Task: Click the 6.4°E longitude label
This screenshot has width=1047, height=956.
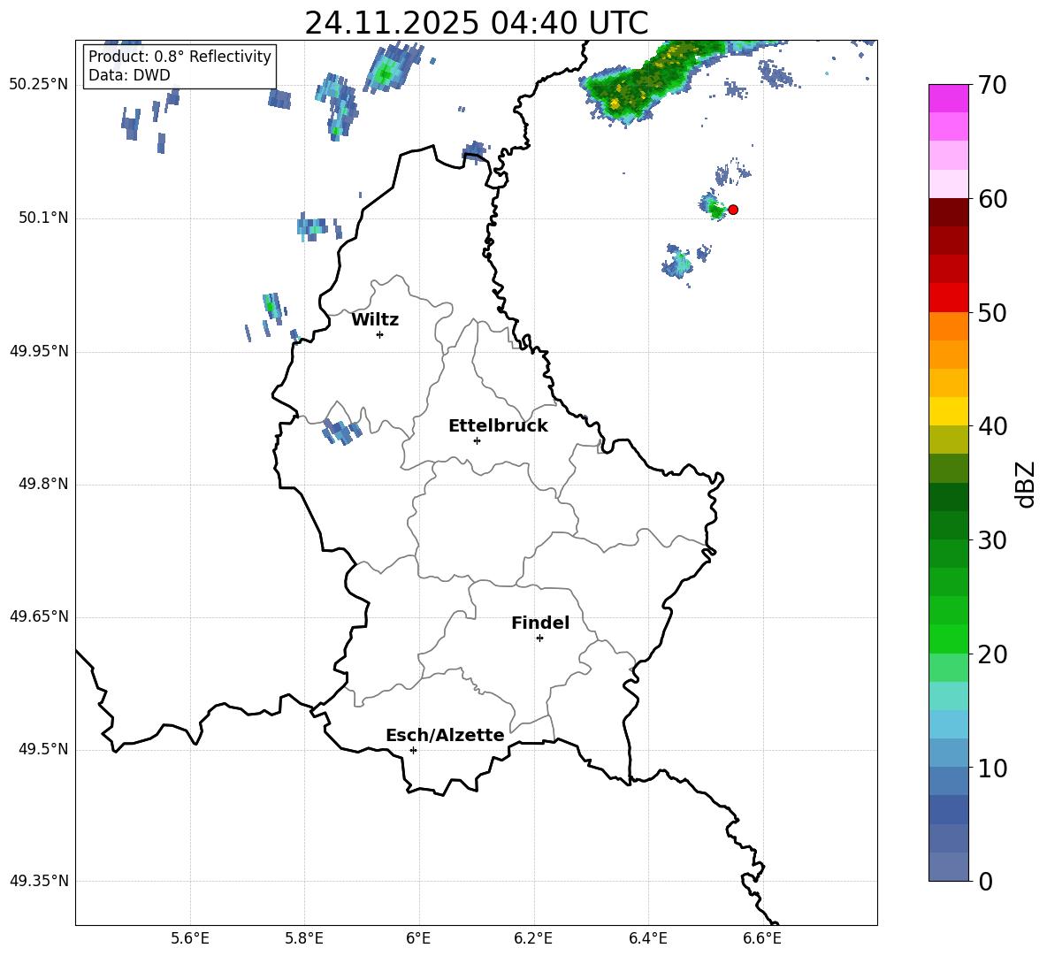Action: point(647,938)
